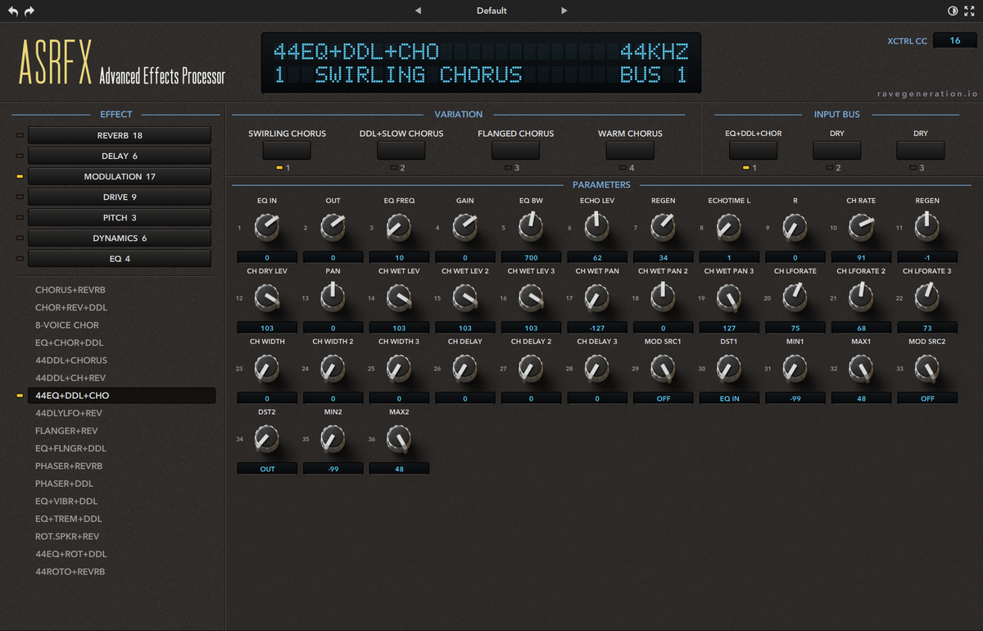This screenshot has width=983, height=631.
Task: Click the PAN knob
Action: pos(333,297)
